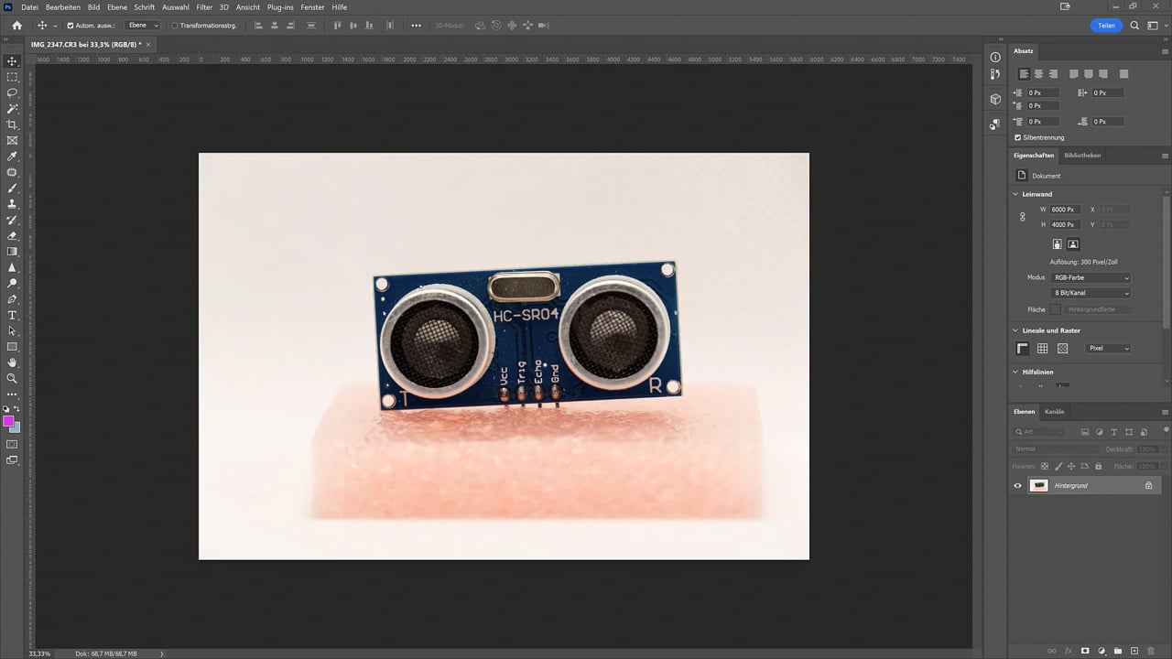Image resolution: width=1172 pixels, height=659 pixels.
Task: Uncheck the Silbentrennung checkbox
Action: [x=1018, y=137]
